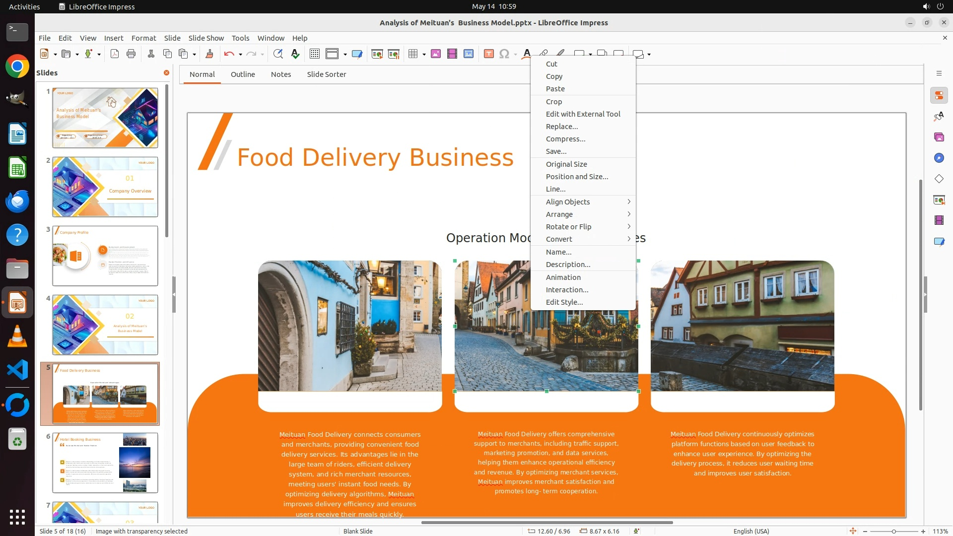The width and height of the screenshot is (953, 536).
Task: Click the Insert Text Box icon
Action: [x=488, y=54]
